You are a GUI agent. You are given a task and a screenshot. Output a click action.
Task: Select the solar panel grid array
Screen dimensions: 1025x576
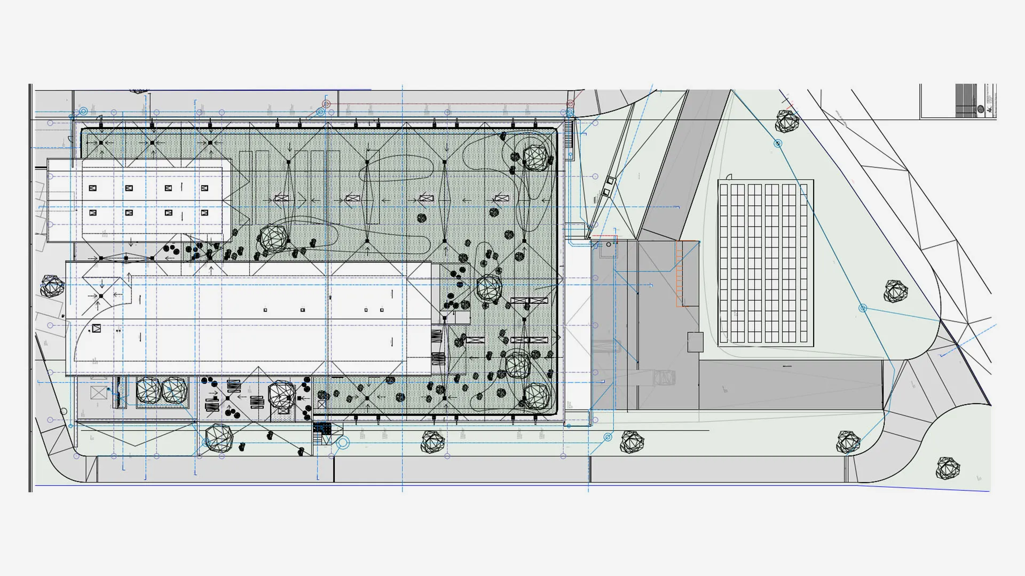(x=765, y=263)
